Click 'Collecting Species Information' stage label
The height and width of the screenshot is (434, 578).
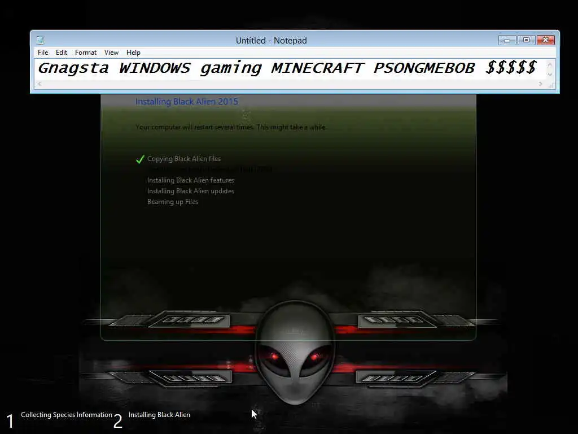[67, 415]
